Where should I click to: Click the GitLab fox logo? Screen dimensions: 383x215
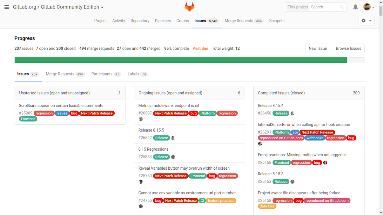[x=189, y=7]
